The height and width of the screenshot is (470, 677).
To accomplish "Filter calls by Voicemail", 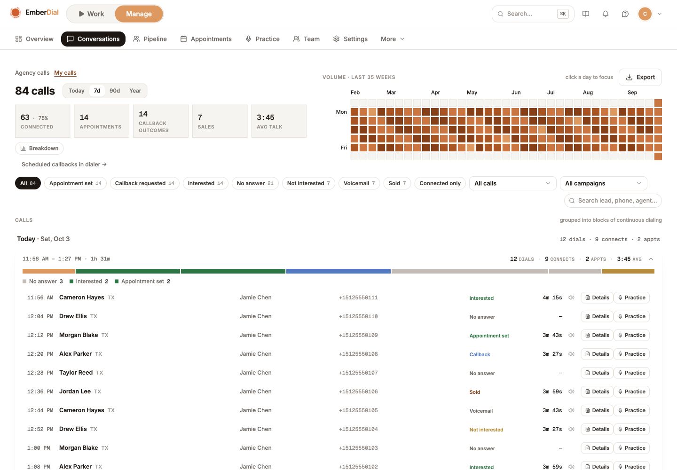I will [x=359, y=183].
